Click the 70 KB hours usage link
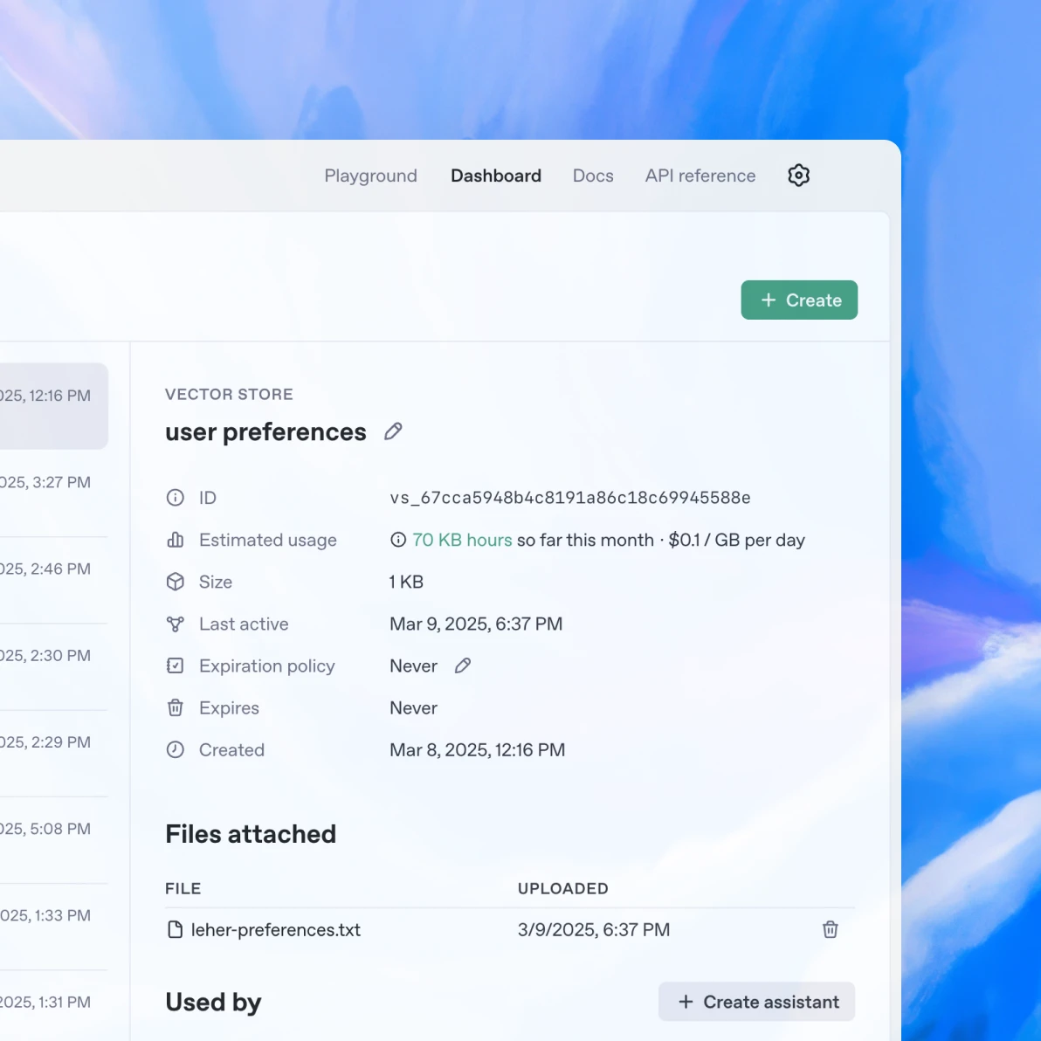This screenshot has width=1041, height=1041. (462, 540)
